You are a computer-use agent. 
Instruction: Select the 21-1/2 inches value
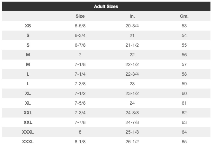pyautogui.click(x=132, y=45)
